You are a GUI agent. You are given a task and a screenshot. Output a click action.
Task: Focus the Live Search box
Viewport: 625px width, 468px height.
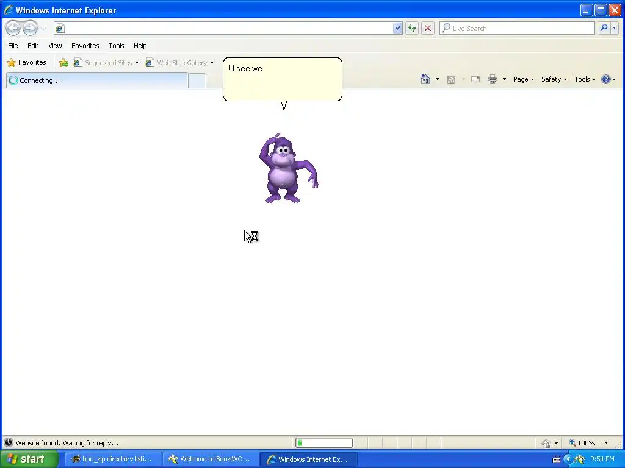coord(517,28)
